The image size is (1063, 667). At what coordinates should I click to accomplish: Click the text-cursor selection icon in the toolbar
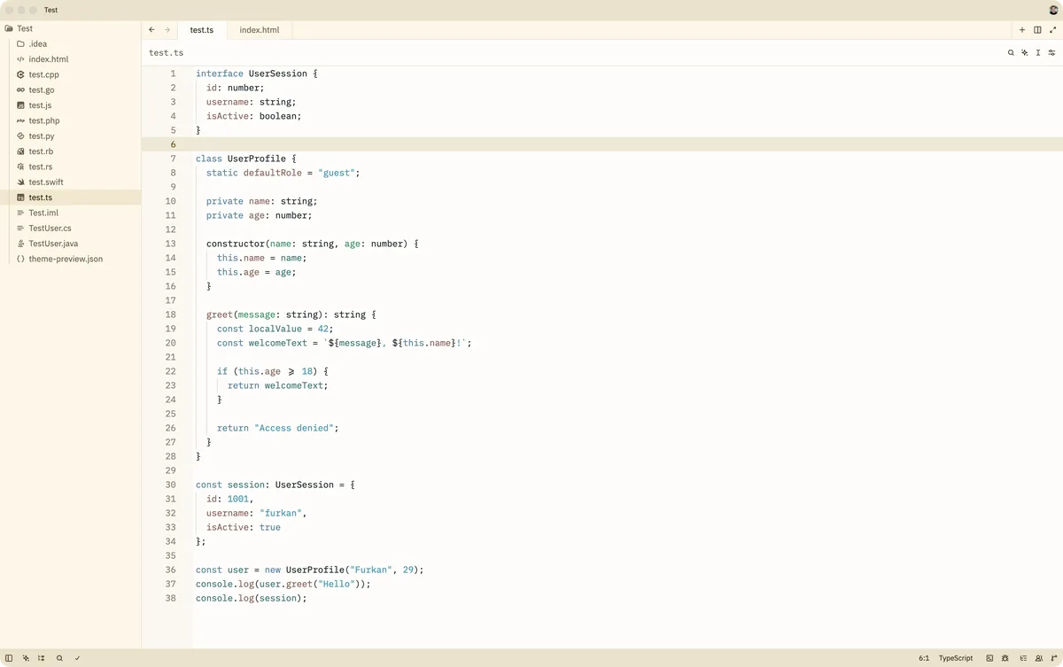click(1038, 53)
